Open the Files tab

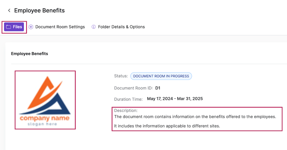14,27
